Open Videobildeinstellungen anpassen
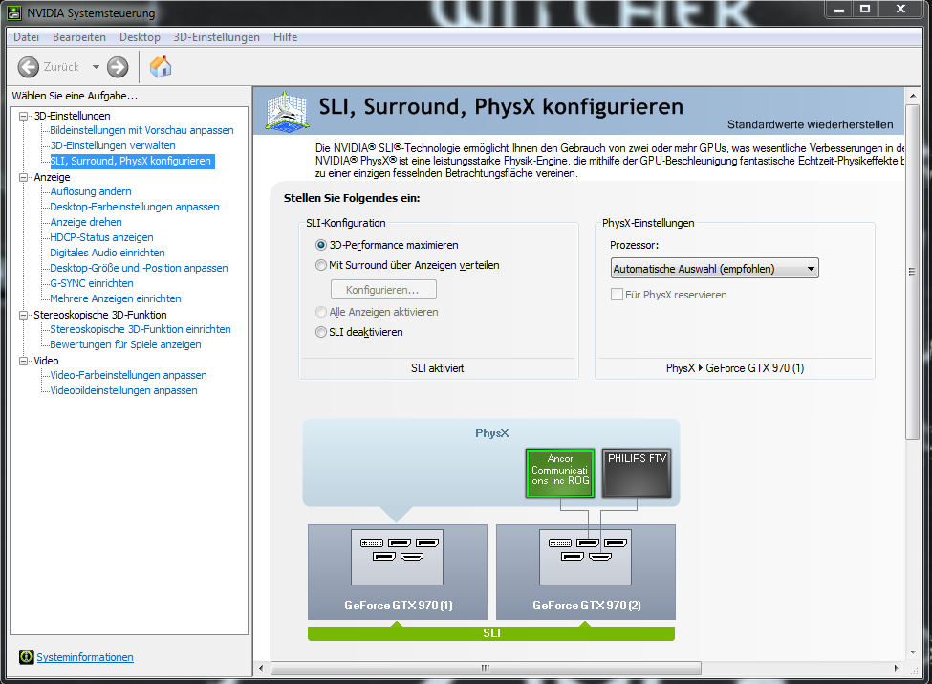This screenshot has width=932, height=684. (x=123, y=390)
